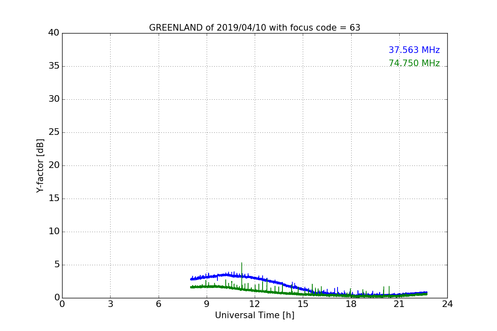
Task: Select the blue 37.563 MHz legend label
Action: click(414, 50)
